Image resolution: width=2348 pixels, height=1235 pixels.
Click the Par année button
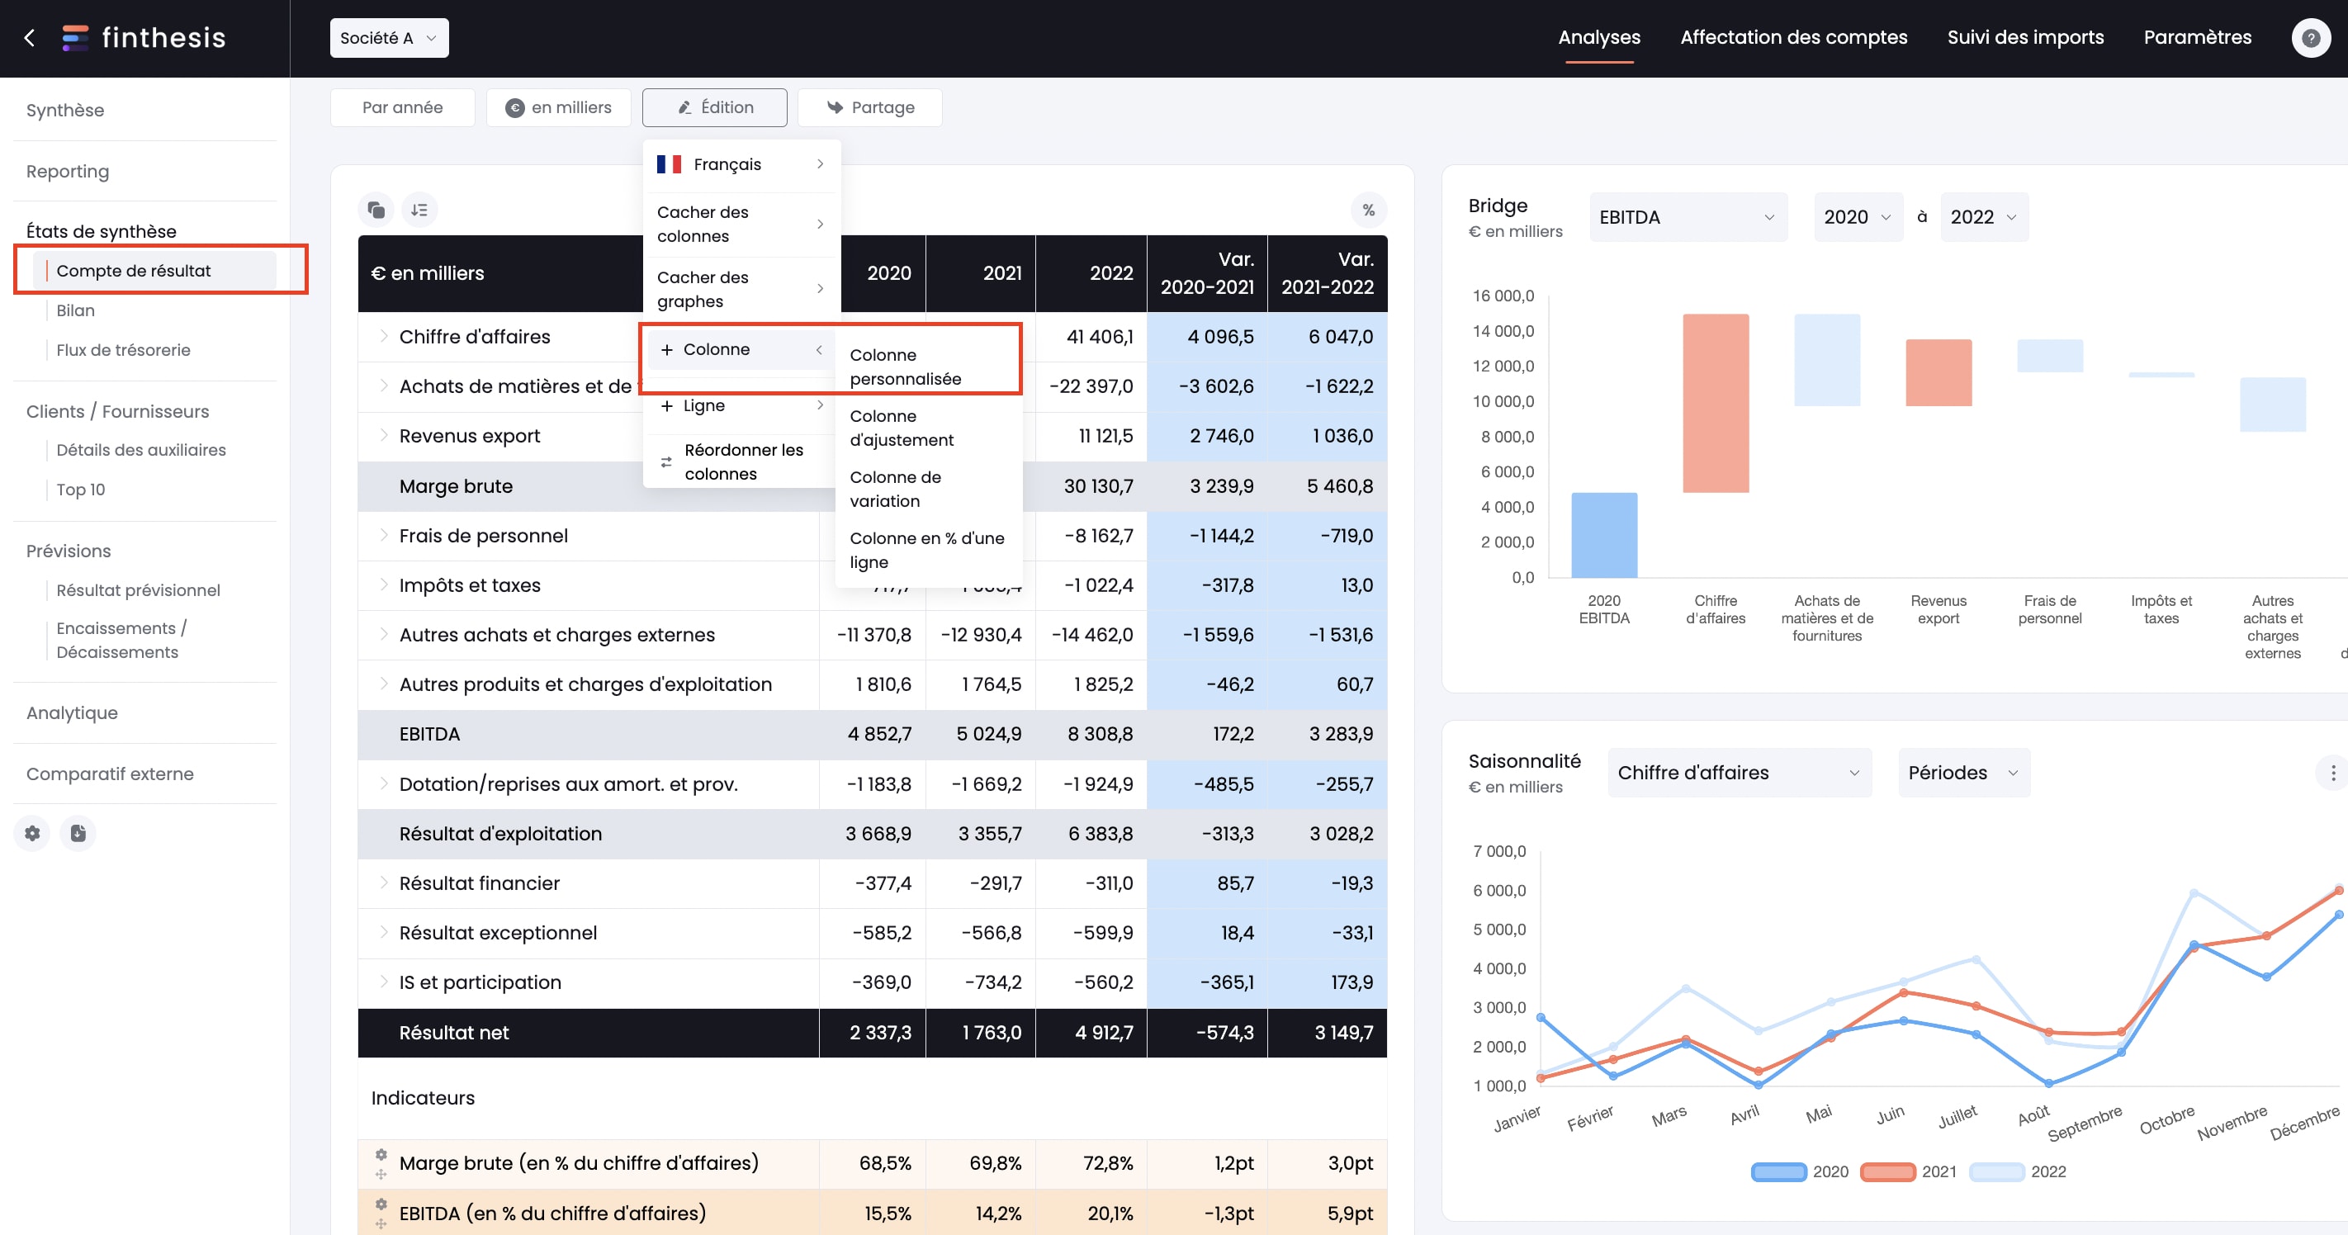[402, 107]
